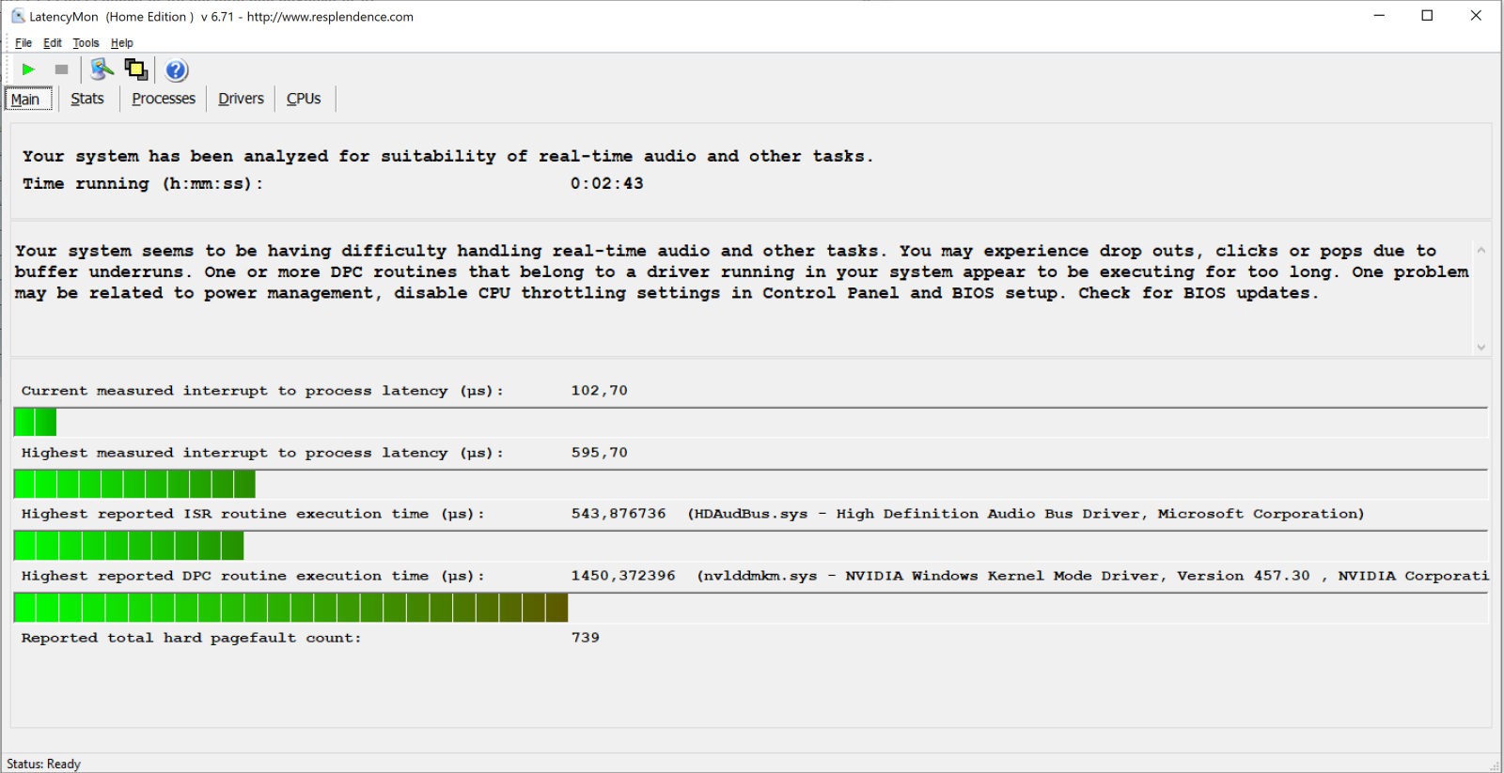Click the 'Current measured interrupt to process latency' label
This screenshot has width=1504, height=773.
click(x=262, y=391)
